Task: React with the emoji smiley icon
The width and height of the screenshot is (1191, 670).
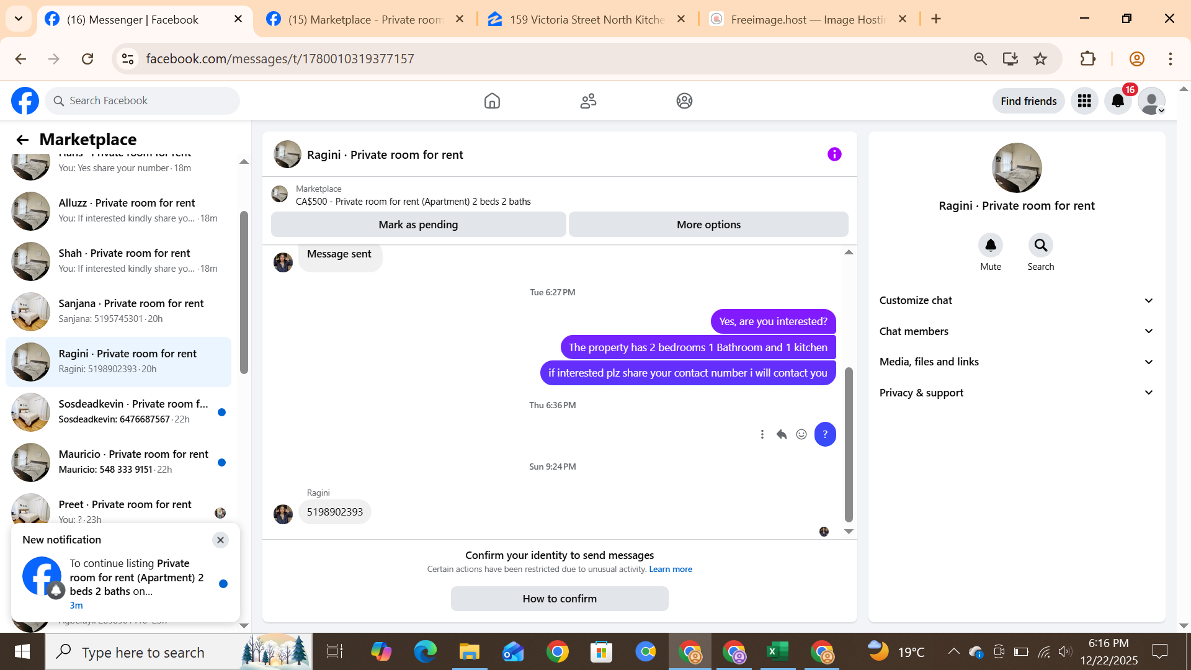Action: [801, 434]
